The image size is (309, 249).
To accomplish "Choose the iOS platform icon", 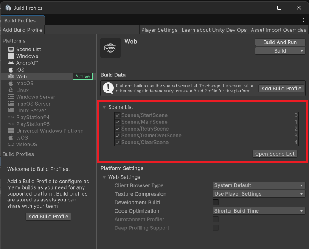I will [x=11, y=70].
